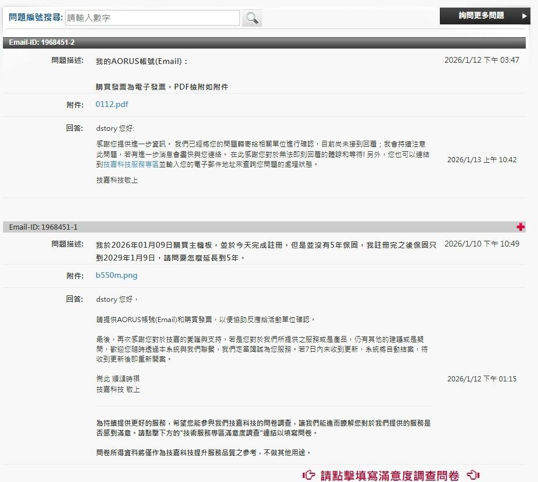Viewport: 538px width, 482px height.
Task: Click the arrow on 詢問更多問題 button
Action: coord(524,16)
